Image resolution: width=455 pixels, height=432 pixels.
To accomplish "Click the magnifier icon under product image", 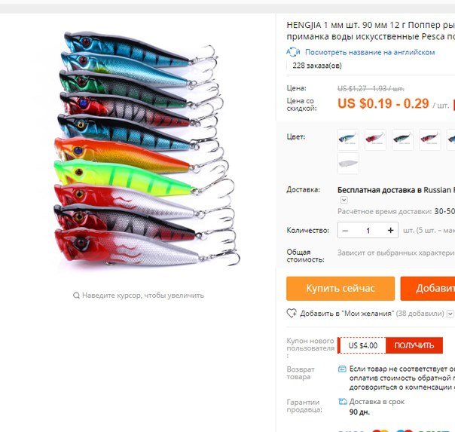I will (x=76, y=296).
